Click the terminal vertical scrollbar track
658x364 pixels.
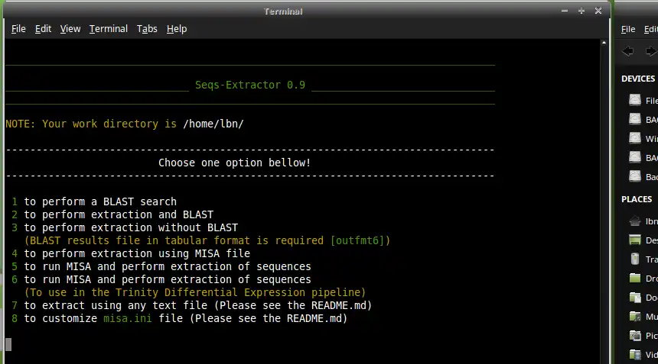point(604,205)
